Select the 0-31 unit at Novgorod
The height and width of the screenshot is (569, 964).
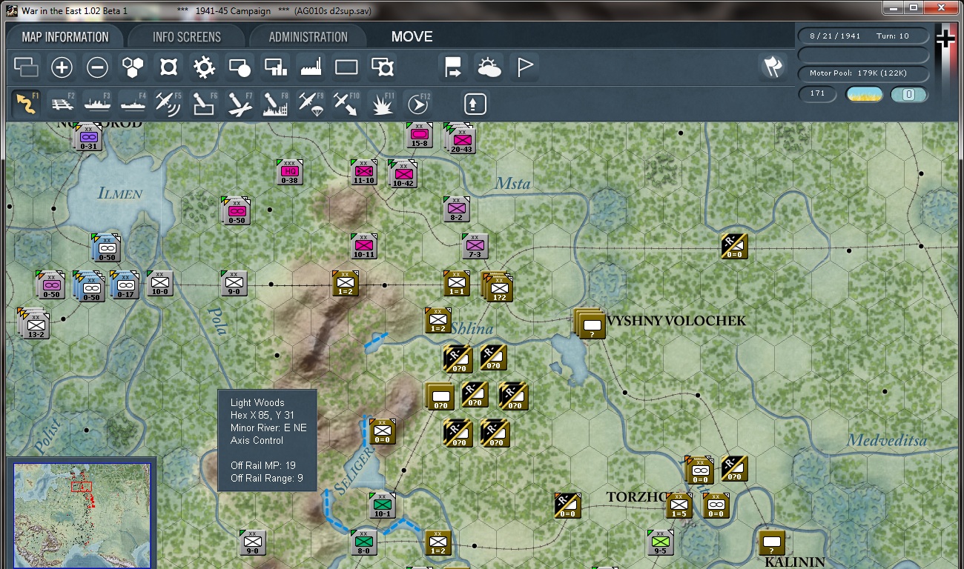(89, 137)
